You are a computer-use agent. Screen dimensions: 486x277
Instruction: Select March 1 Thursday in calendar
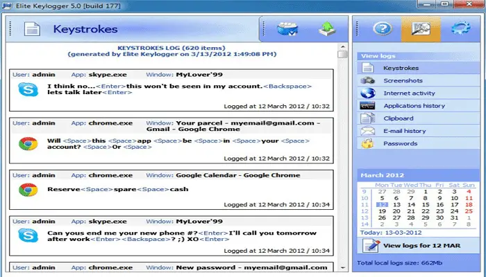click(426, 192)
